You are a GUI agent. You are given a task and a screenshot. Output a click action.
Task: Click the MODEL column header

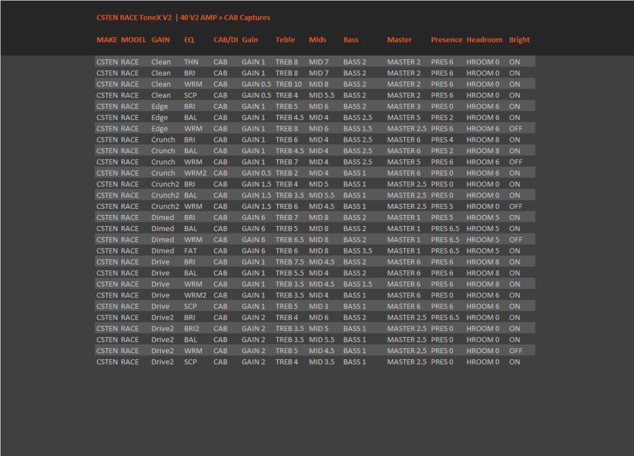pyautogui.click(x=134, y=40)
